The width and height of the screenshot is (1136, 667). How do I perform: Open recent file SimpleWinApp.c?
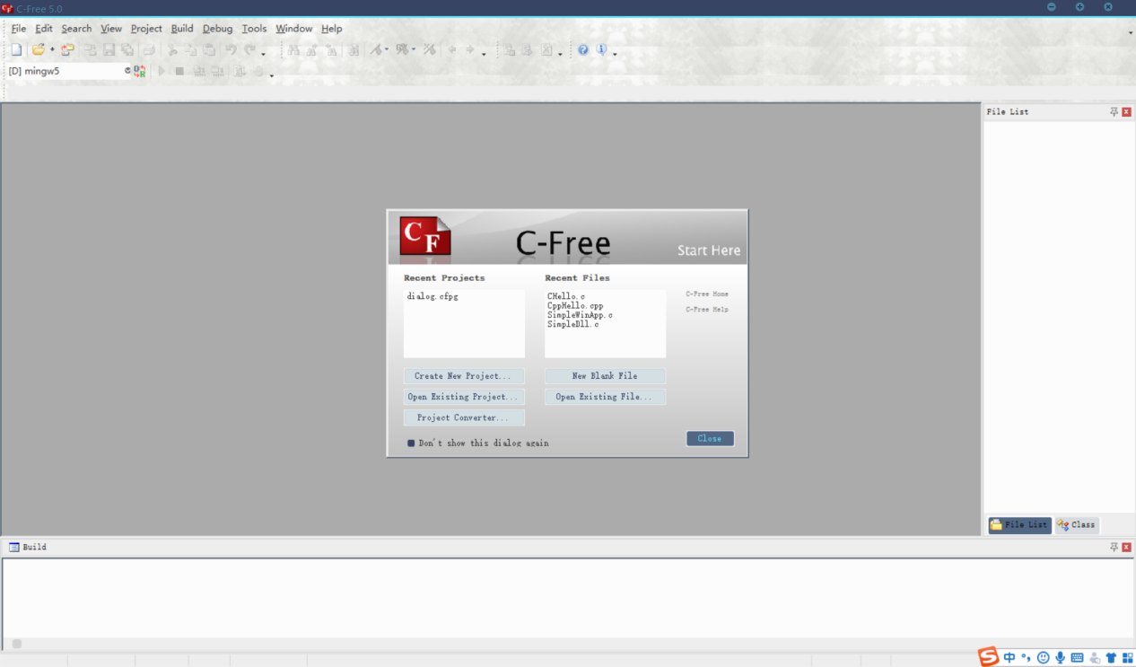[580, 315]
